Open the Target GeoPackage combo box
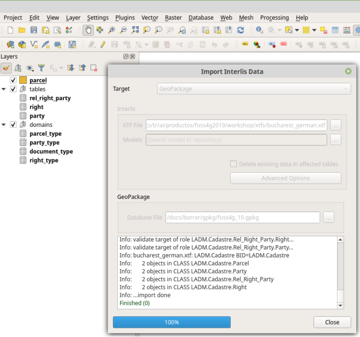This screenshot has width=360, height=337. coord(254,89)
